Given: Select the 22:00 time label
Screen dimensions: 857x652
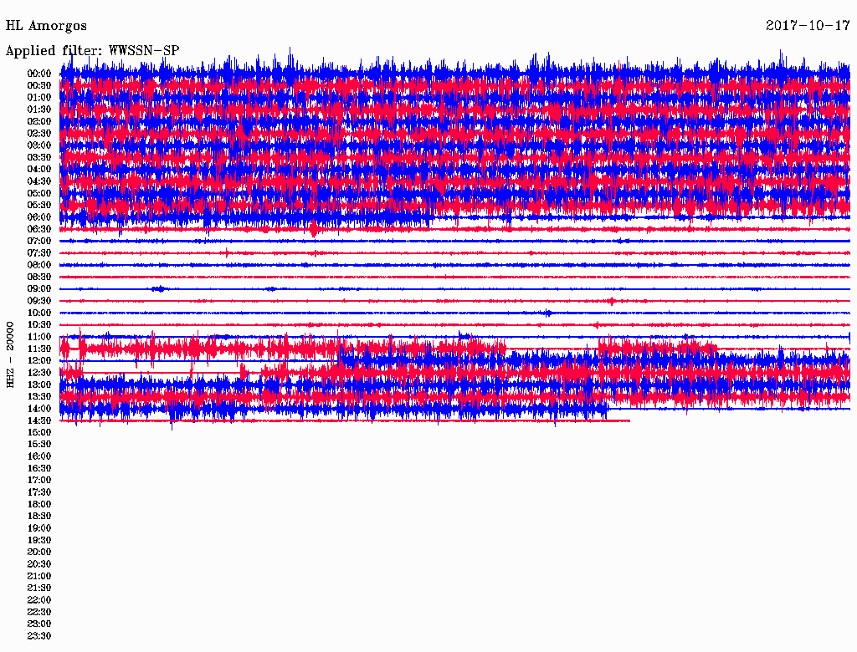Looking at the screenshot, I should (39, 600).
